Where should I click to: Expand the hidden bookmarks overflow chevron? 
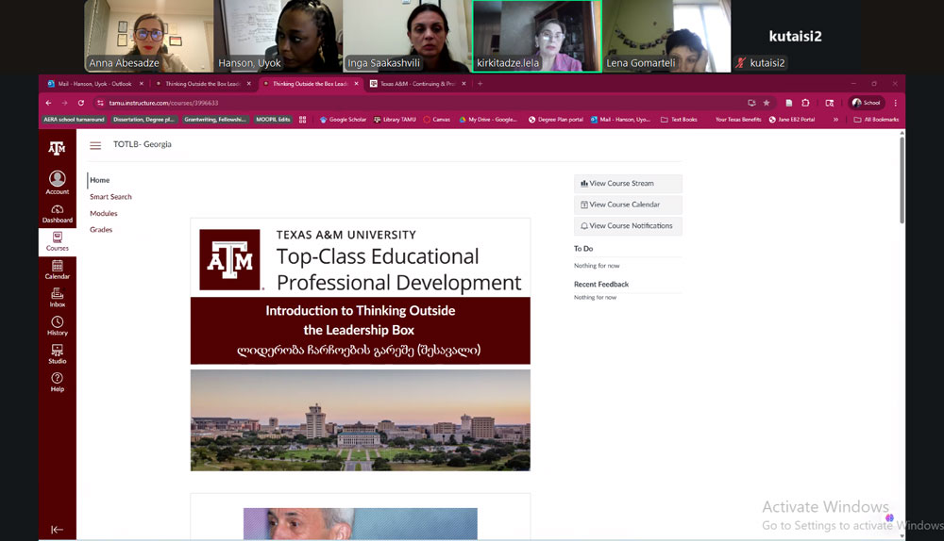(x=835, y=120)
